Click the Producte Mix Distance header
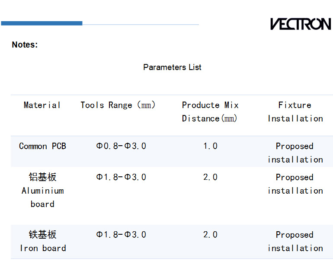Viewport: 333px width, 268px height. [x=210, y=112]
